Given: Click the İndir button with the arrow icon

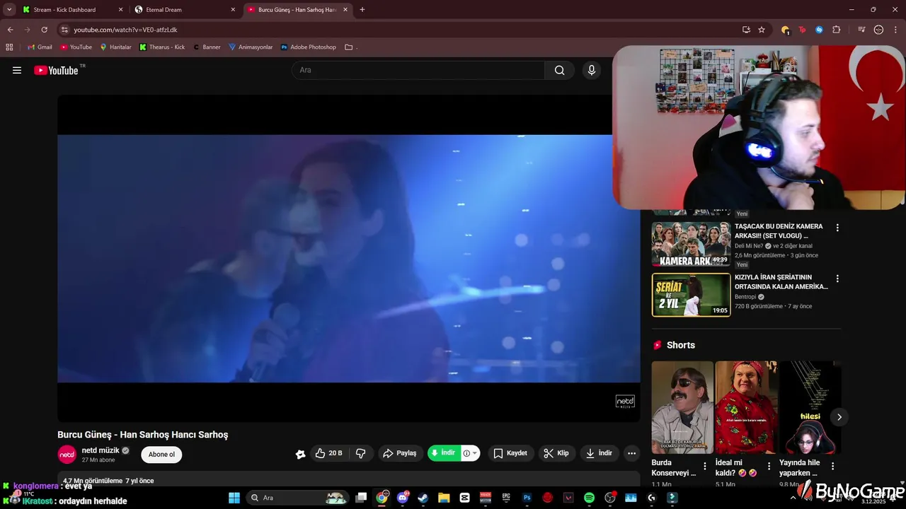Looking at the screenshot, I should 599,453.
